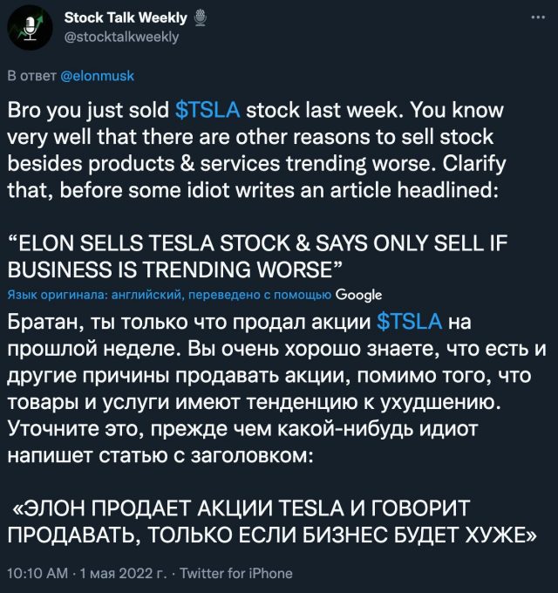Click the line "напишет статью с заголовком:"
This screenshot has height=593, width=558.
pyautogui.click(x=160, y=455)
